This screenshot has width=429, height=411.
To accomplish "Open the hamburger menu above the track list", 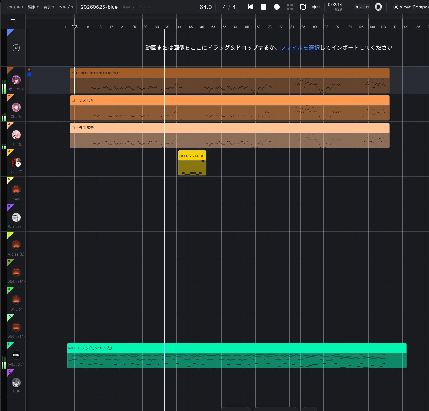I will tap(13, 22).
